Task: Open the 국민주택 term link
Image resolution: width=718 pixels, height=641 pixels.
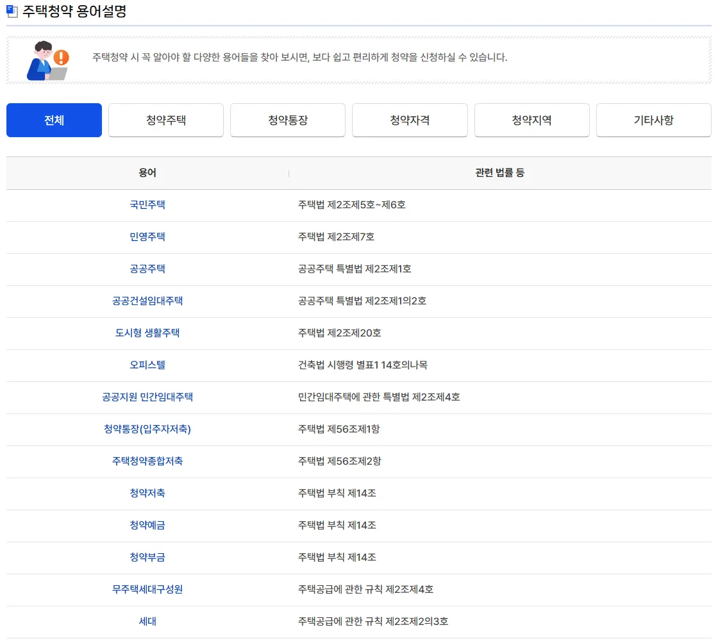Action: (x=147, y=204)
